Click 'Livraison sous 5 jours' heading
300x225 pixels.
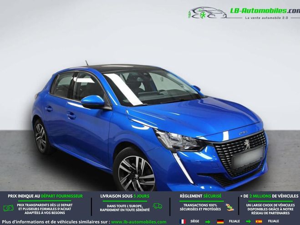click(x=125, y=196)
